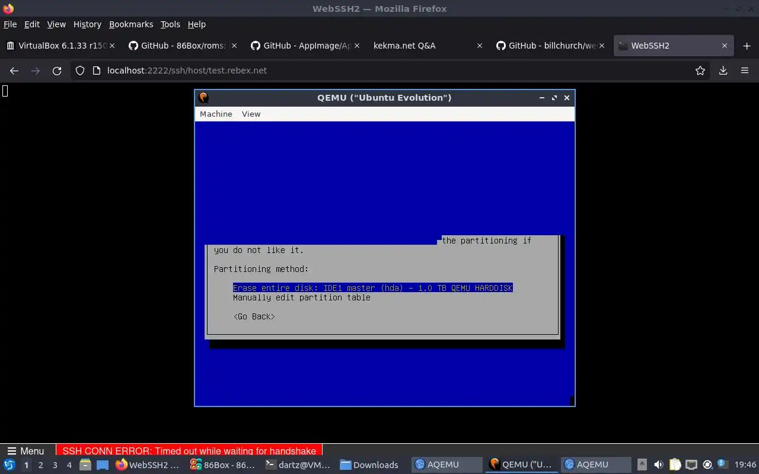Screen dimensions: 759x474
Task: Close the GitHub 86Box/roms tab
Action: tap(234, 46)
